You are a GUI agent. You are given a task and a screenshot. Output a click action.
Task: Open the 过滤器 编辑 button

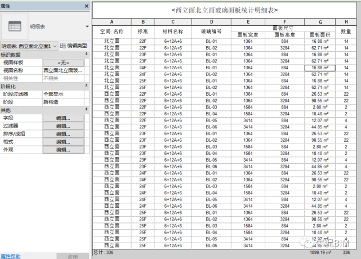(x=63, y=126)
